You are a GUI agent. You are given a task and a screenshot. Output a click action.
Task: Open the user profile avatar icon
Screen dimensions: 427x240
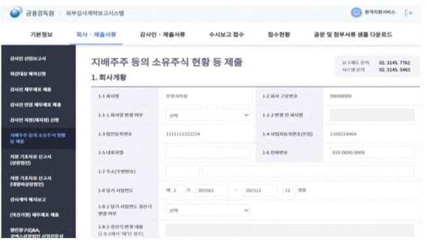pos(356,12)
